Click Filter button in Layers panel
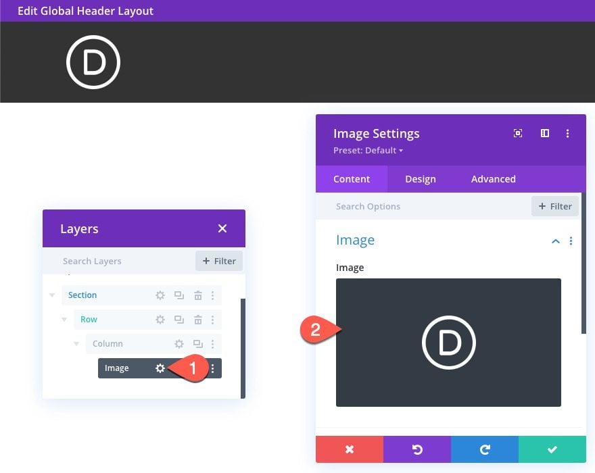The height and width of the screenshot is (473, 595). coord(219,261)
